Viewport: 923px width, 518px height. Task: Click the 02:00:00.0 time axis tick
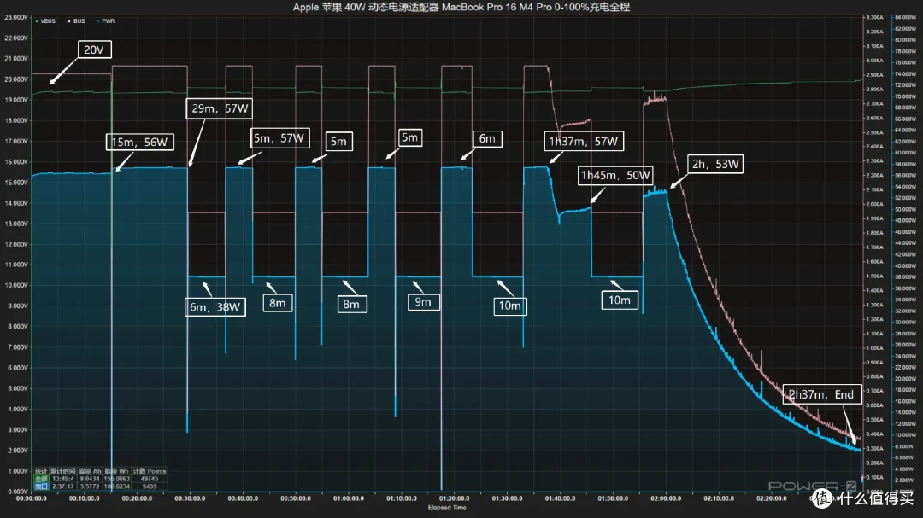(666, 498)
